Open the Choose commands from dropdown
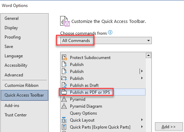This screenshot has width=184, height=132. [106, 41]
